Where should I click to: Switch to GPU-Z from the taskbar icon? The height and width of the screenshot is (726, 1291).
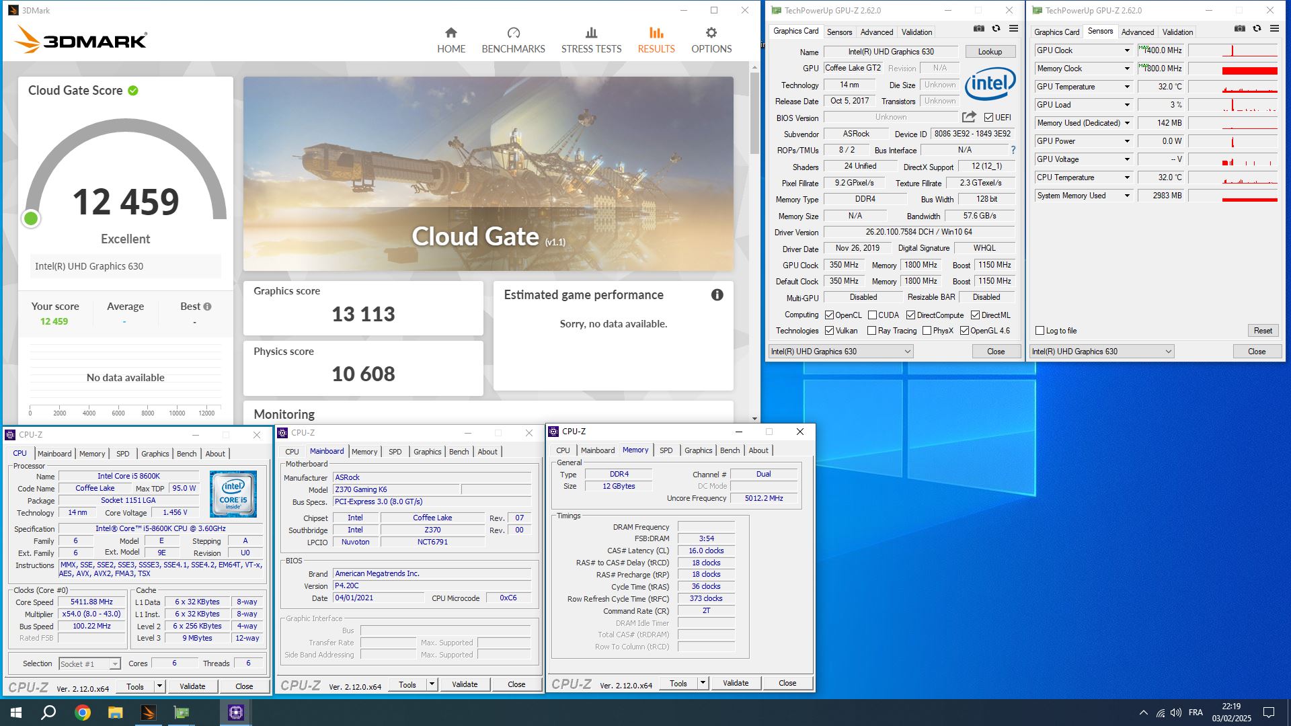[182, 713]
